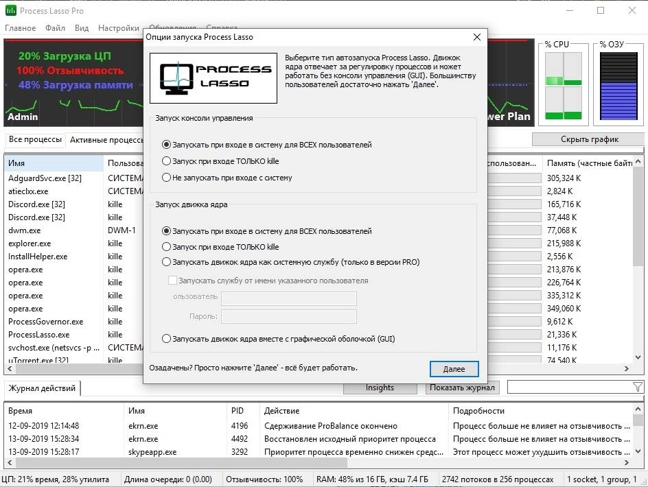Select engine 'Запускать при входе в систему для ВСЕХ пользователей'
Viewport: 648px width, 487px height.
[268, 231]
